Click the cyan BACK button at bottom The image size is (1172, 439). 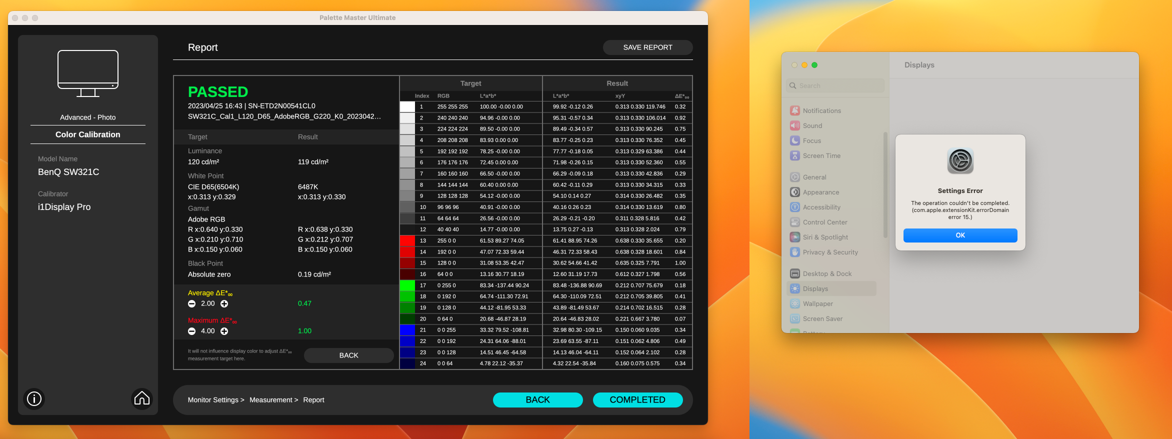point(538,400)
